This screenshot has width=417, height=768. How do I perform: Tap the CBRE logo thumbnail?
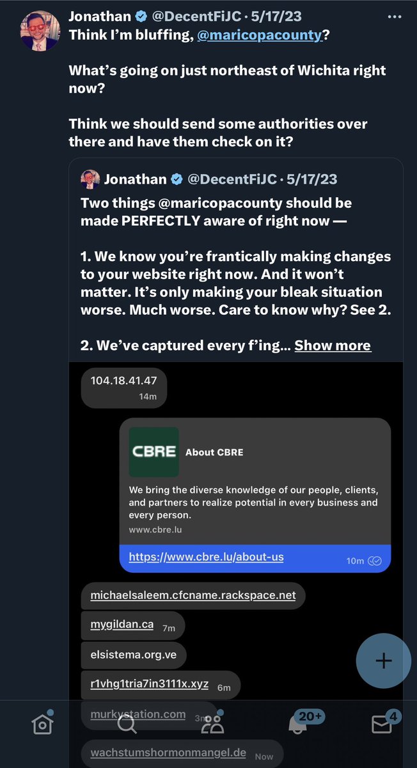[153, 452]
